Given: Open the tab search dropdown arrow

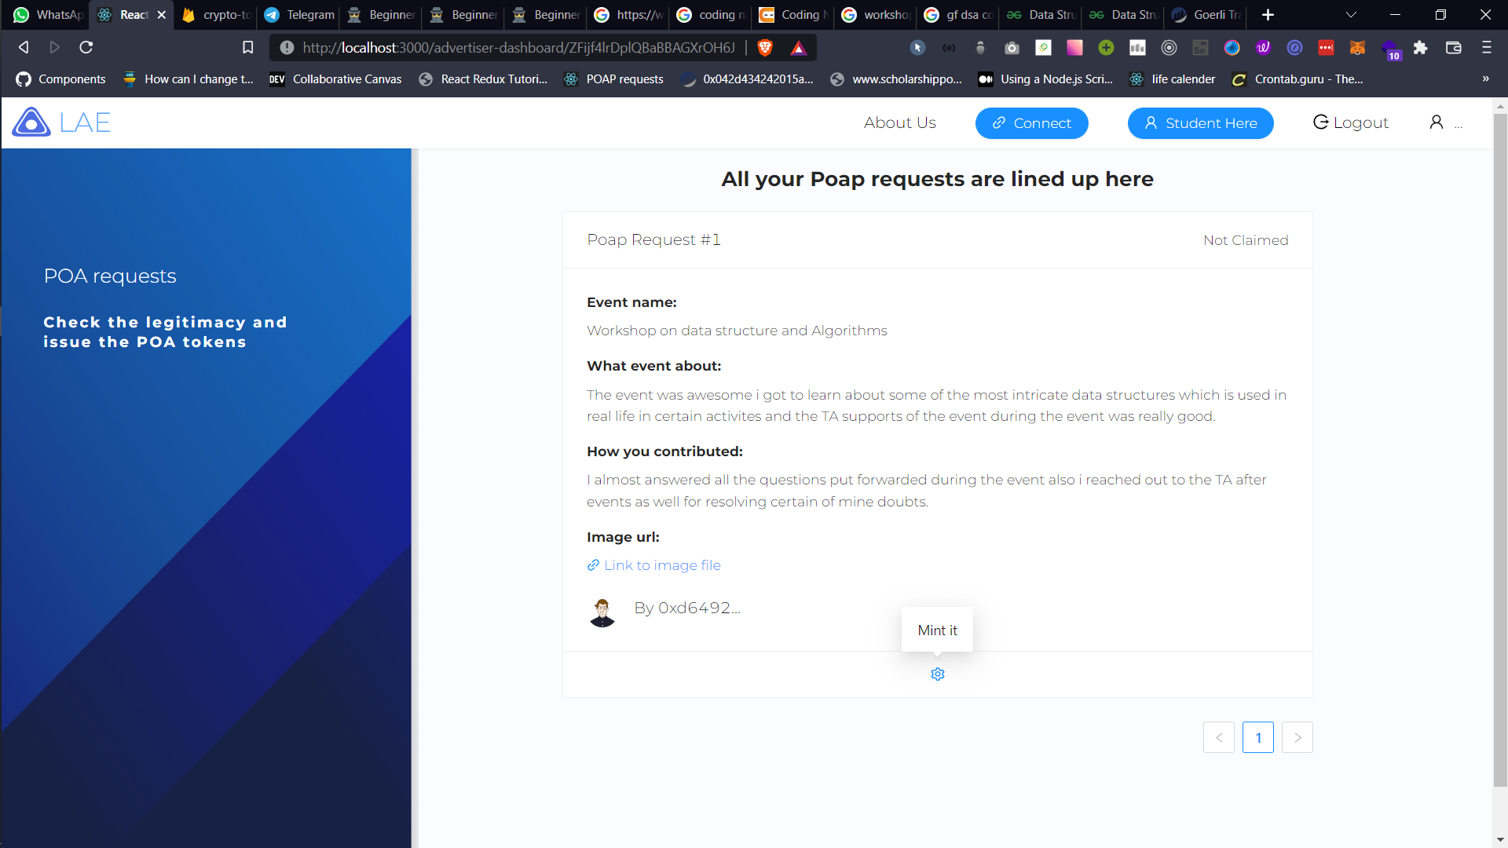Looking at the screenshot, I should 1351,15.
